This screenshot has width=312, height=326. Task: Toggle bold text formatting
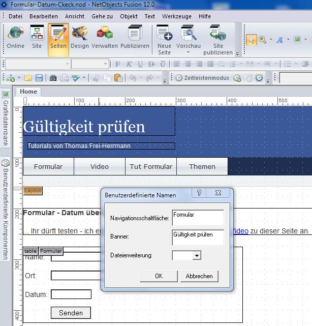(118, 64)
